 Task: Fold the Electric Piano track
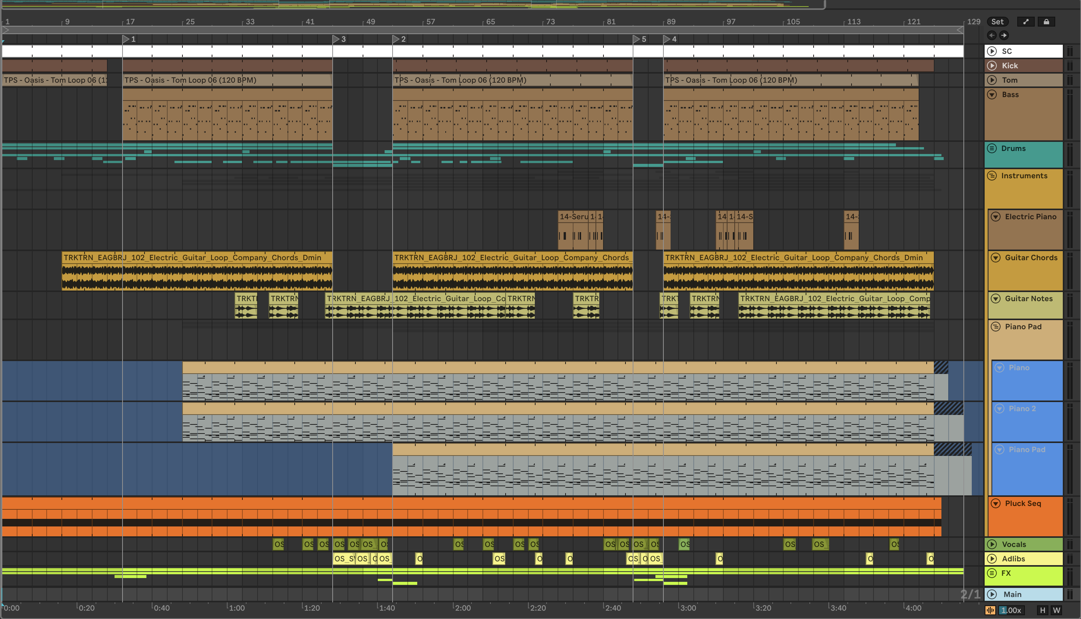996,217
